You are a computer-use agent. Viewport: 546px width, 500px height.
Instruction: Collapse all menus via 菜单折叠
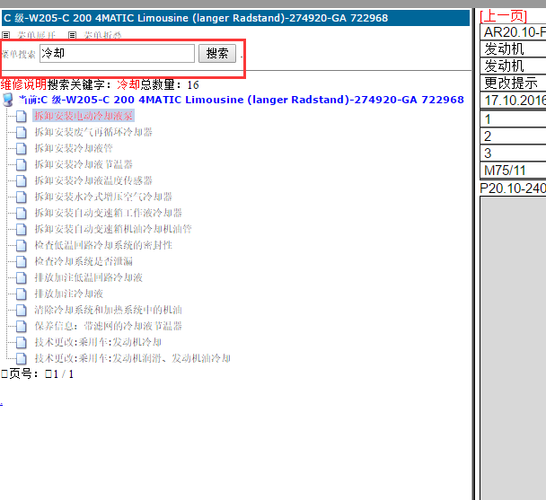pyautogui.click(x=102, y=35)
